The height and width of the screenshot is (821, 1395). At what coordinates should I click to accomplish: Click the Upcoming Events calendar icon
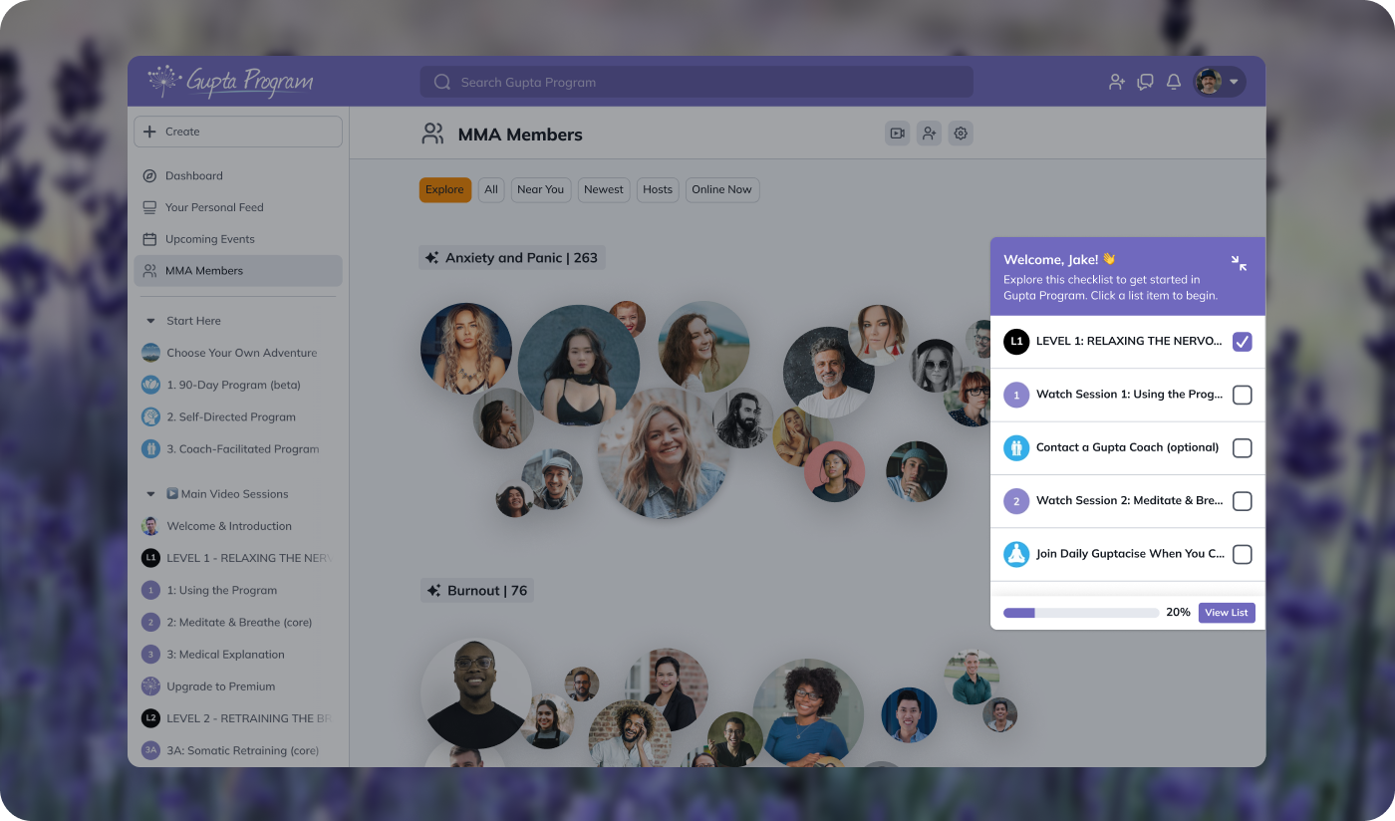pos(149,239)
